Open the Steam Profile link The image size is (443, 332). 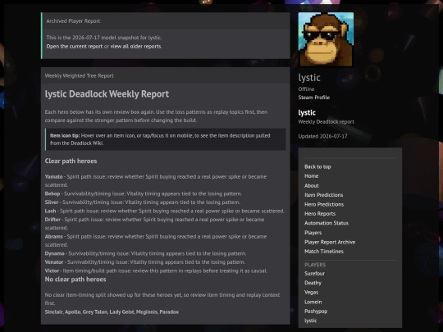tap(314, 98)
